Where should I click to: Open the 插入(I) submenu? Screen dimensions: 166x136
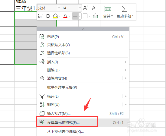(x=83, y=62)
